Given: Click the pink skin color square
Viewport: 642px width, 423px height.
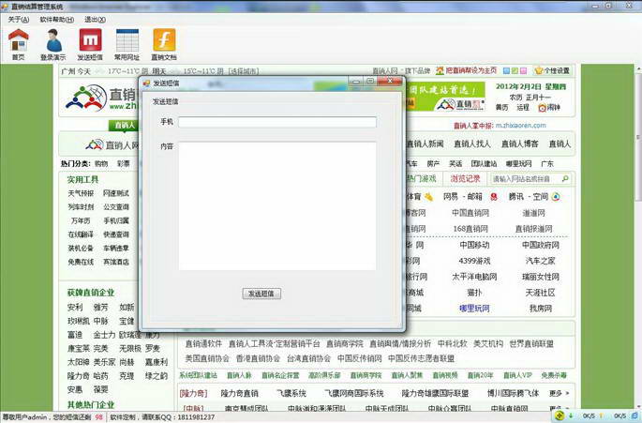Looking at the screenshot, I should 523,71.
